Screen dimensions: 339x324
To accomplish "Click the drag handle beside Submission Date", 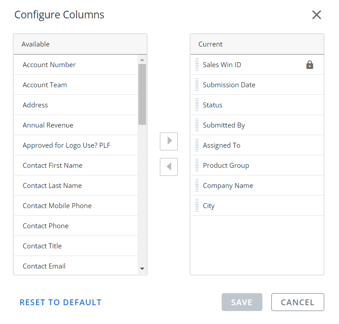I will coord(197,85).
